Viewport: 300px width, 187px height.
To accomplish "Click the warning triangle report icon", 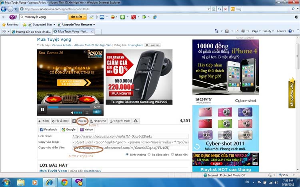I will click(x=136, y=121).
